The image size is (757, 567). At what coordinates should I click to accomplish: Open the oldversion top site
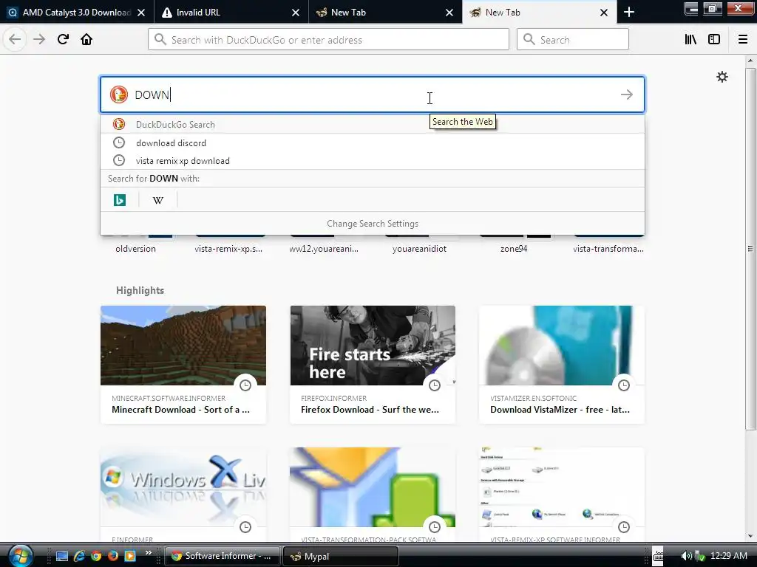pyautogui.click(x=135, y=249)
